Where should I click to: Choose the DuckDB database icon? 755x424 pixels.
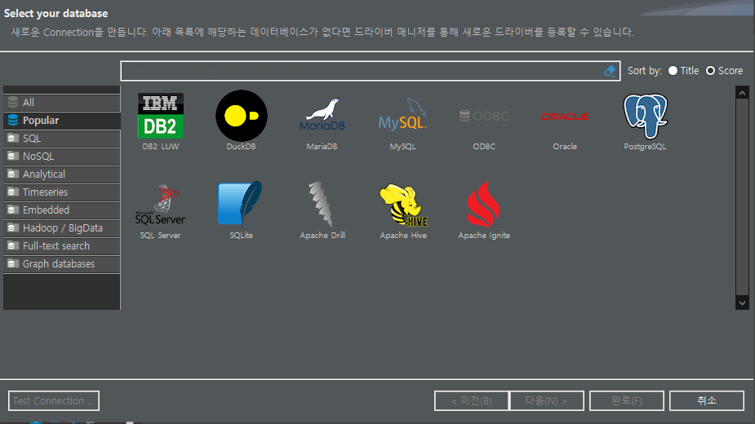(x=242, y=116)
